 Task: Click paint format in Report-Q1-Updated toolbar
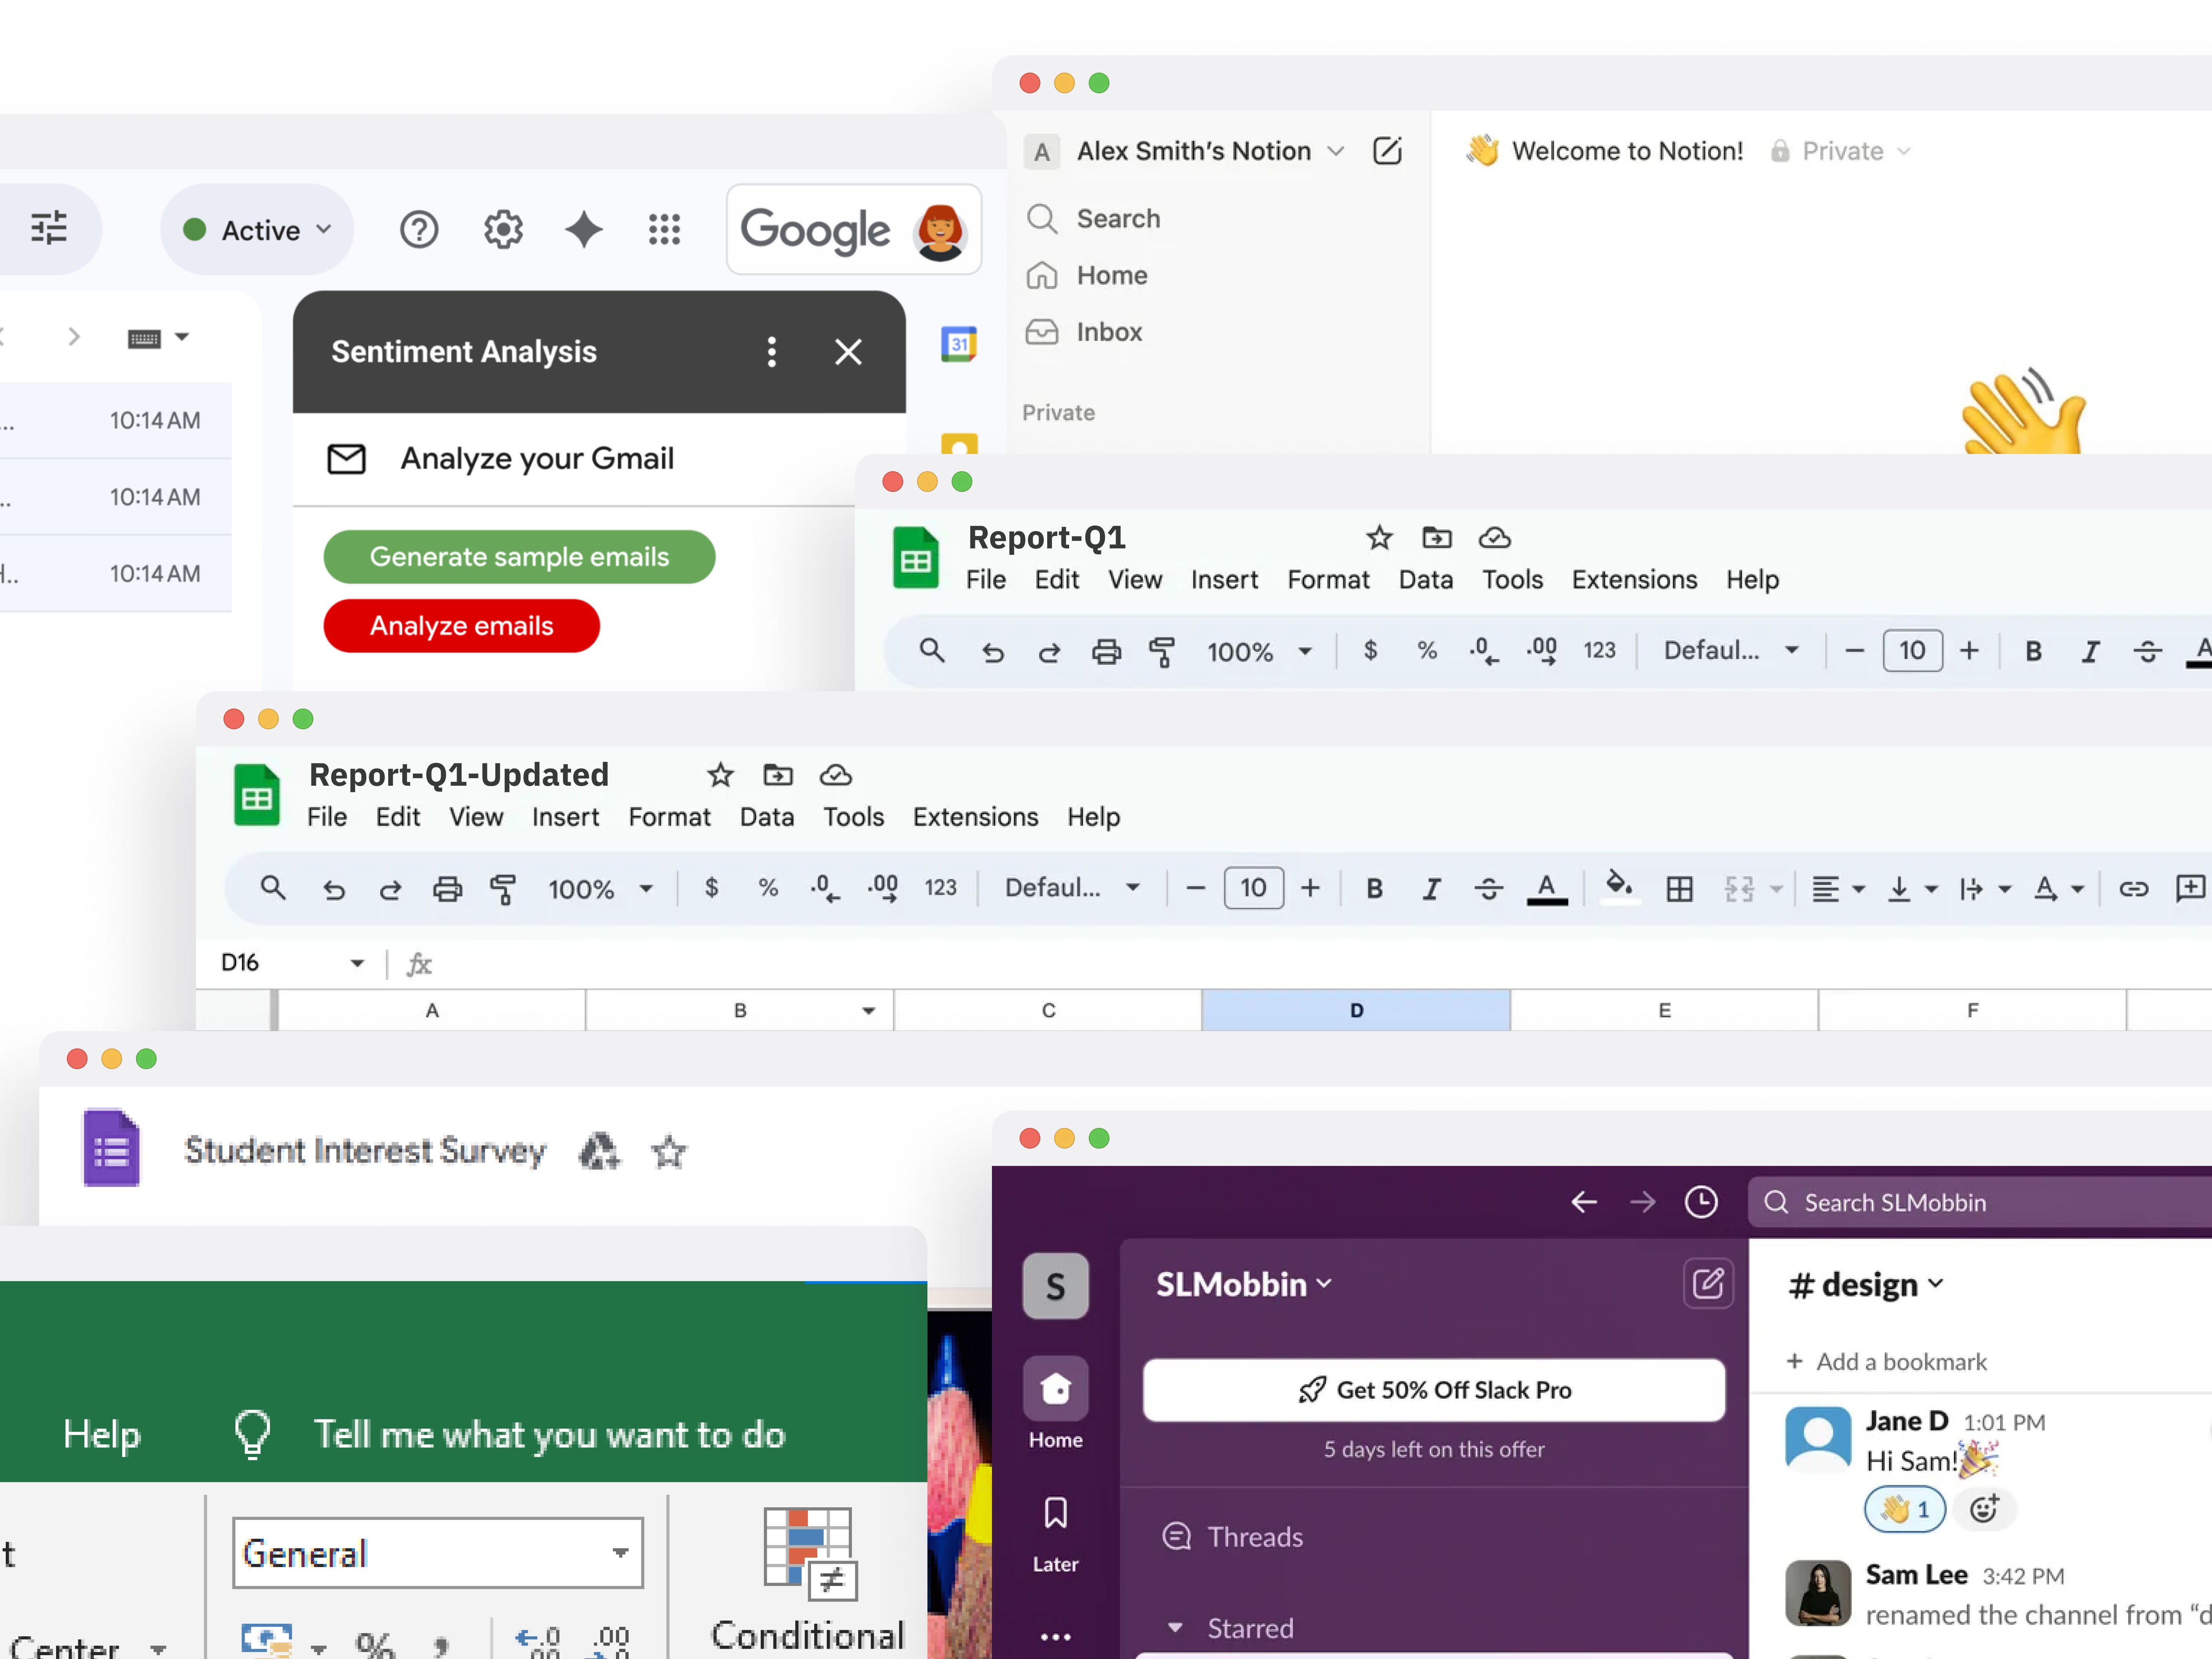tap(503, 888)
